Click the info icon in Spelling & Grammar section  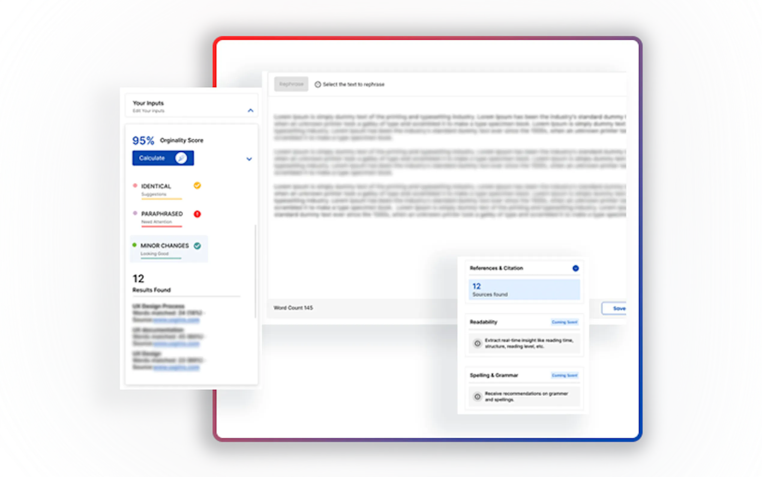tap(477, 396)
